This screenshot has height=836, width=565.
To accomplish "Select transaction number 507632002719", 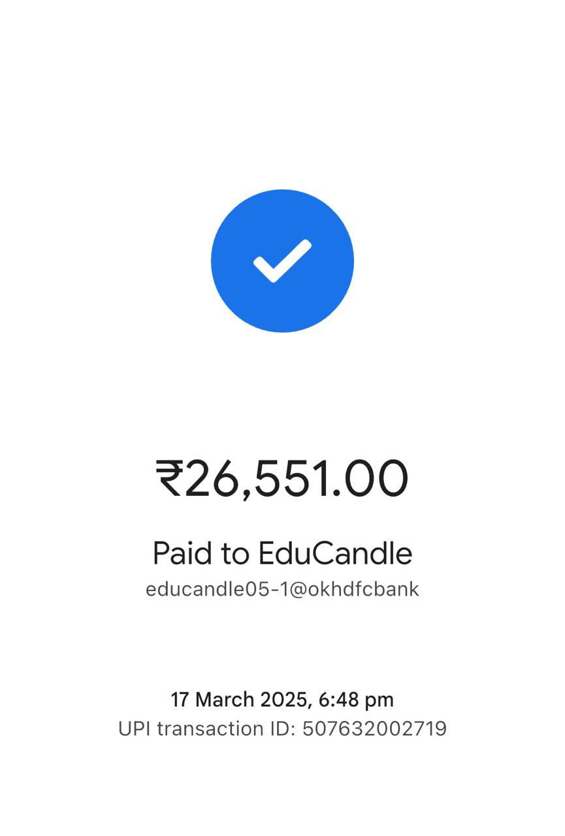I will (374, 728).
